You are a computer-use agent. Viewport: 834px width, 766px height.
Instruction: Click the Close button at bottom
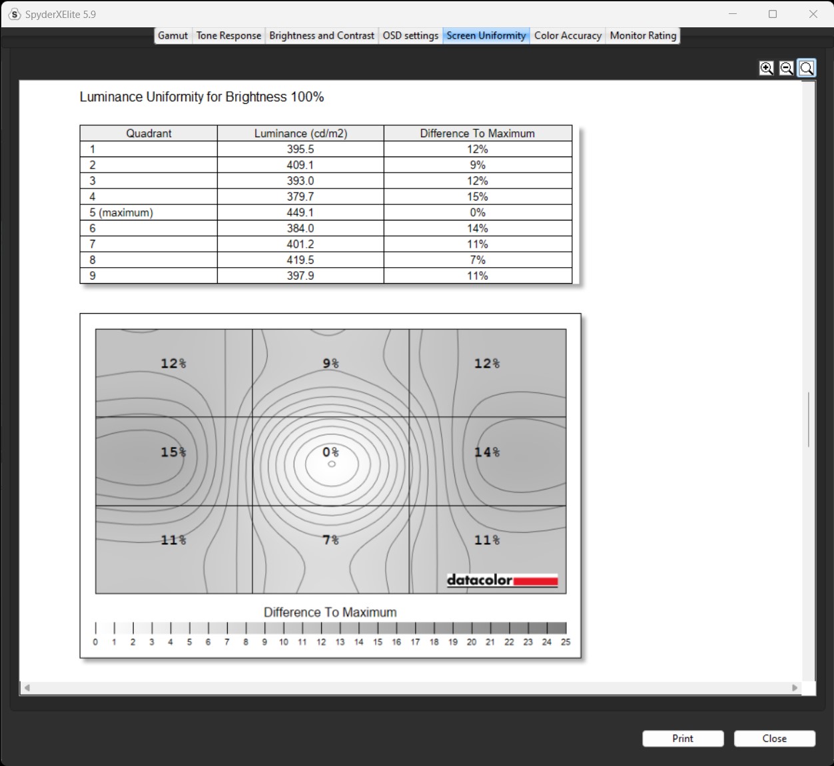coord(775,738)
